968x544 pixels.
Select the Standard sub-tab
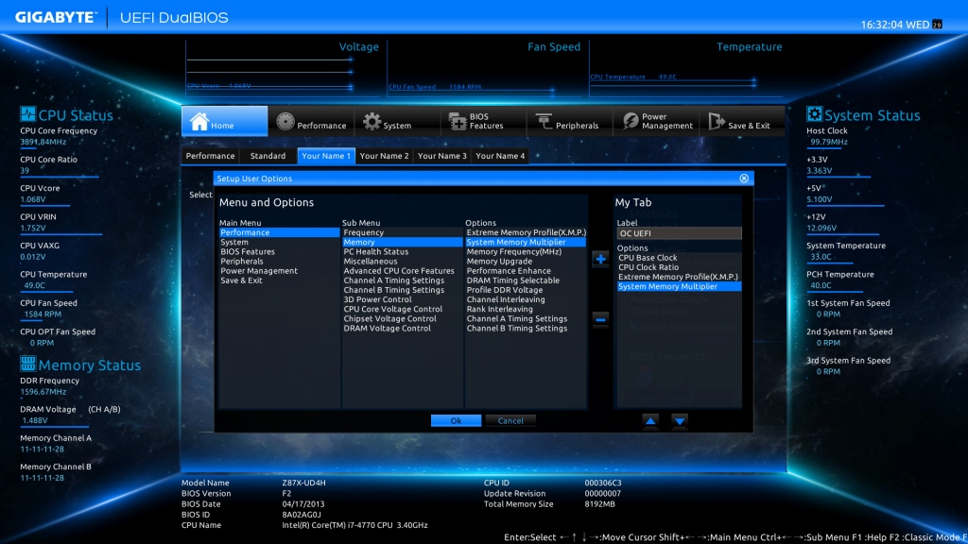click(268, 156)
